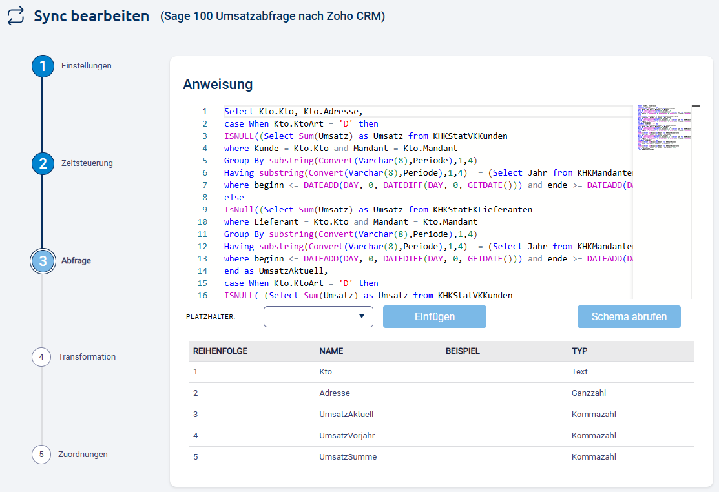
Task: Select the UmsatzAktuell table row
Action: [441, 415]
